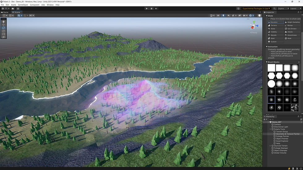The image size is (303, 170).
Task: Open Experimental Packages In Use dropdown
Action: [x=256, y=8]
